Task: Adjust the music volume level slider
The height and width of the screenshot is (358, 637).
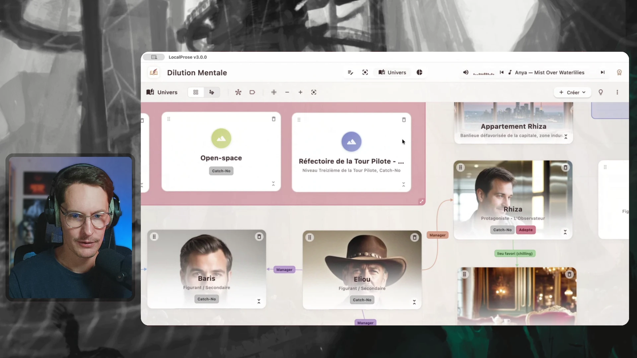Action: pyautogui.click(x=484, y=73)
